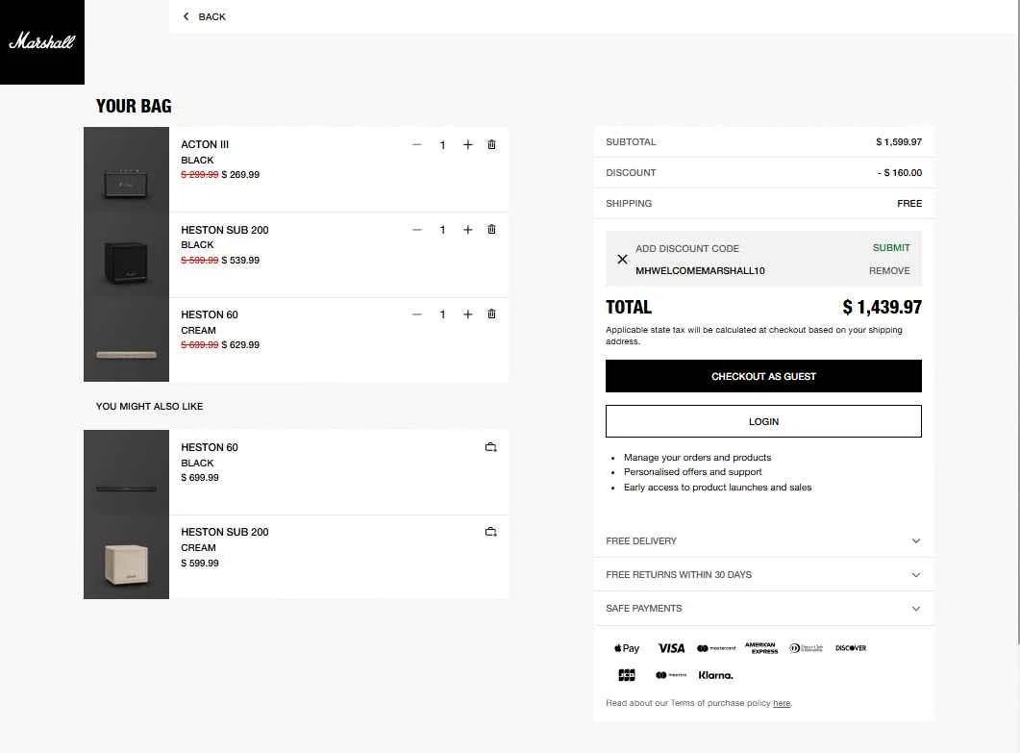Close the discount code box with X

(x=623, y=259)
